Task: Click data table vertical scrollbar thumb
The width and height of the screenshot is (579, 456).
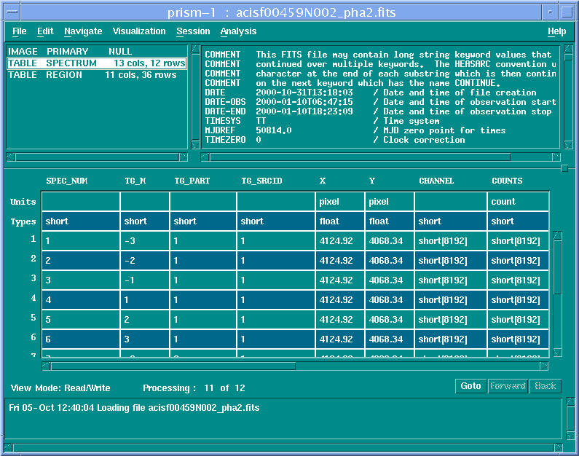Action: tap(558, 267)
